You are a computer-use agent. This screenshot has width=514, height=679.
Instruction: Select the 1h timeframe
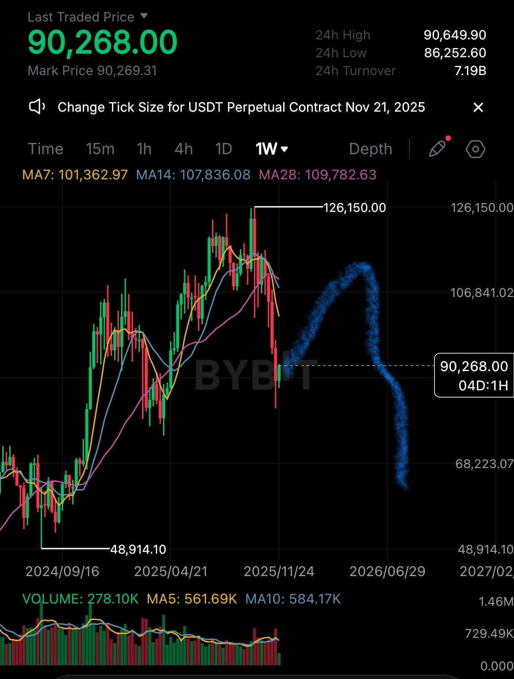144,149
